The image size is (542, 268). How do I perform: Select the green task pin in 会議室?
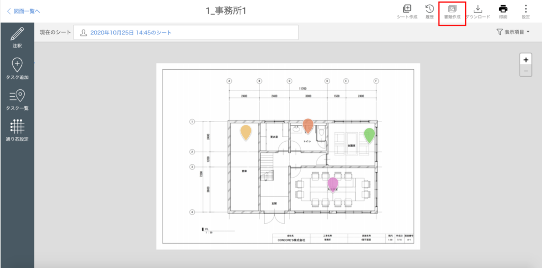[x=369, y=135]
